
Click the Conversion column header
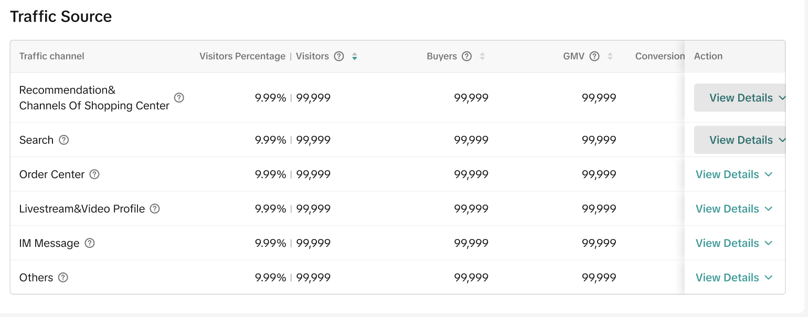(x=660, y=56)
